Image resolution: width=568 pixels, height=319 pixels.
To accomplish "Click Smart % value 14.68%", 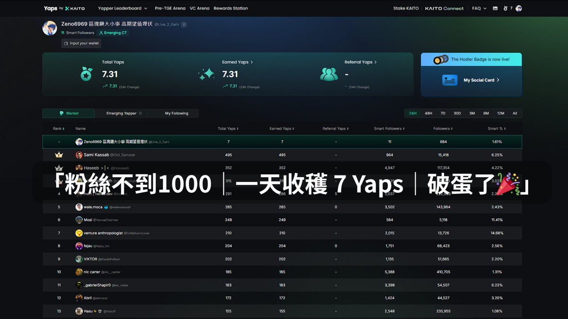I will 497,233.
